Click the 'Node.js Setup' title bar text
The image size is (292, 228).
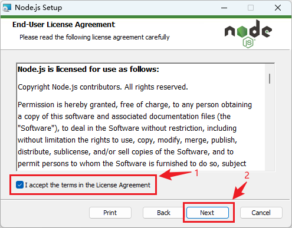(x=38, y=8)
